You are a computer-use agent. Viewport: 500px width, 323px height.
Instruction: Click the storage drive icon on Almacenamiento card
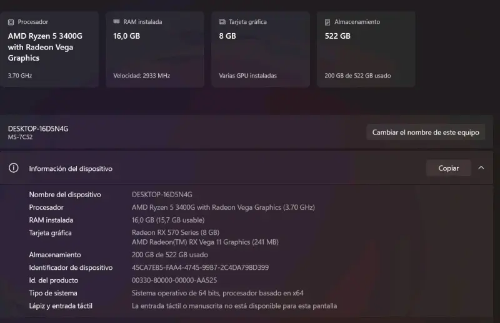click(x=327, y=22)
